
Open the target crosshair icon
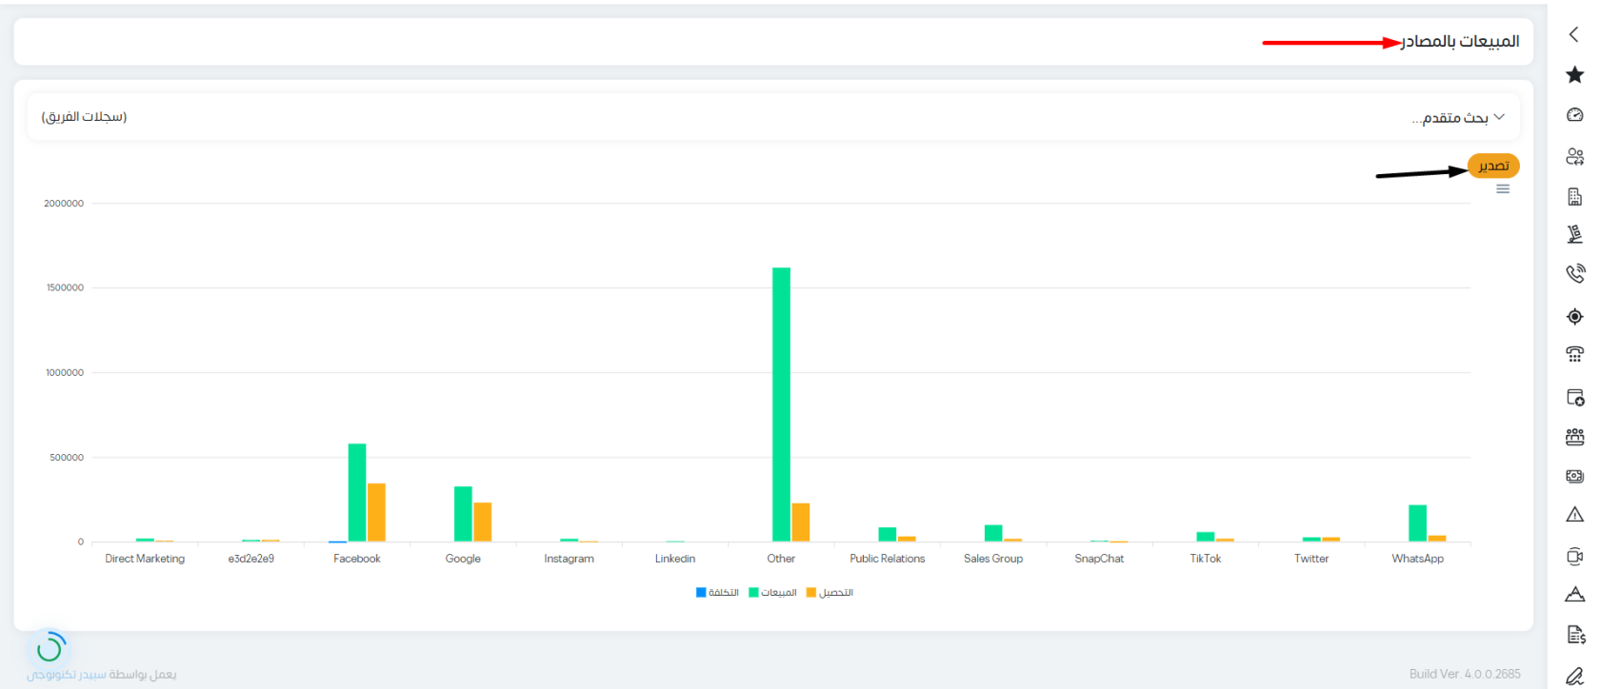tap(1574, 316)
